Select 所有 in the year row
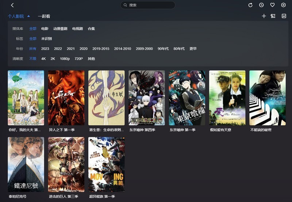Image resolution: width=292 pixels, height=202 pixels. point(33,49)
